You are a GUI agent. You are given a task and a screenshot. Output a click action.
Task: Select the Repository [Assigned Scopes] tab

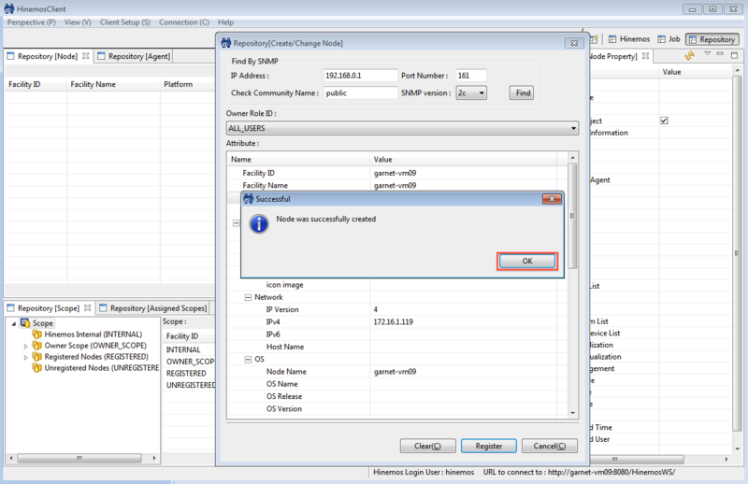pyautogui.click(x=153, y=308)
